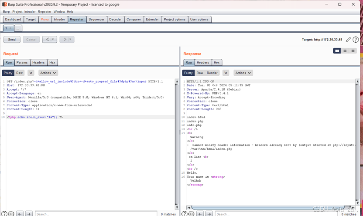The height and width of the screenshot is (216, 363).
Task: Open the Repeater menu in menu bar
Action: [x=45, y=12]
